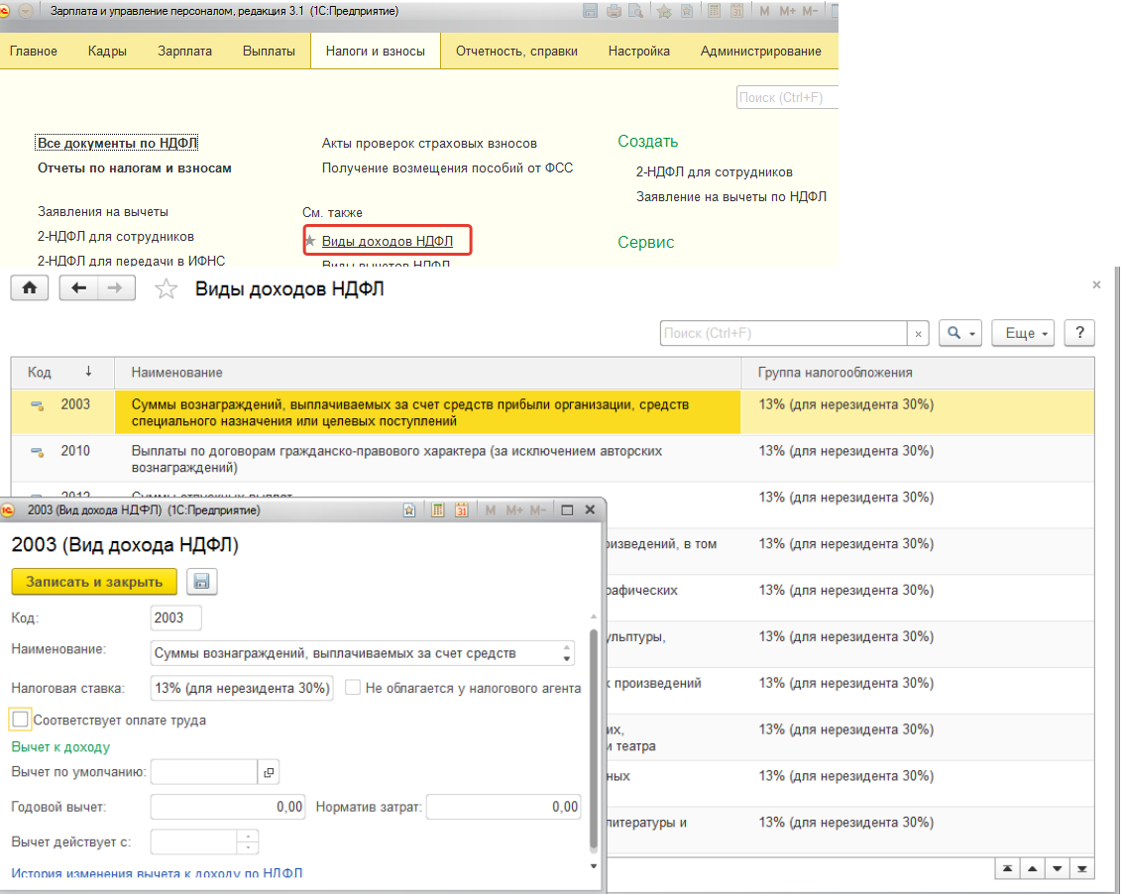Select the highlighted row with code 2003

coord(552,412)
